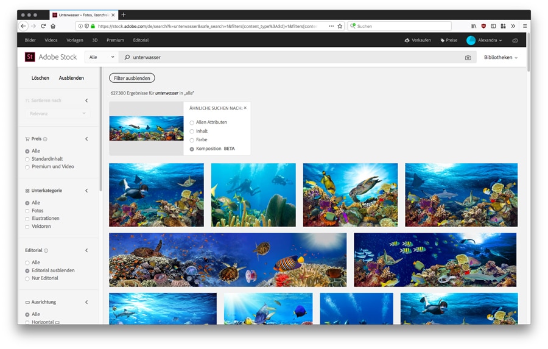Image resolution: width=548 pixels, height=349 pixels.
Task: Bookmark page with the star icon
Action: [x=340, y=26]
